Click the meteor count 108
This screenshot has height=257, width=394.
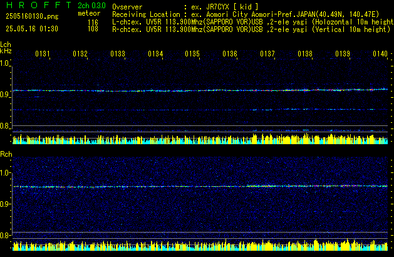(93, 29)
